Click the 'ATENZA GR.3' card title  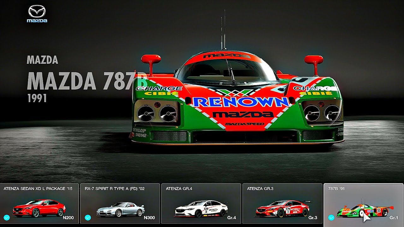tap(260, 189)
